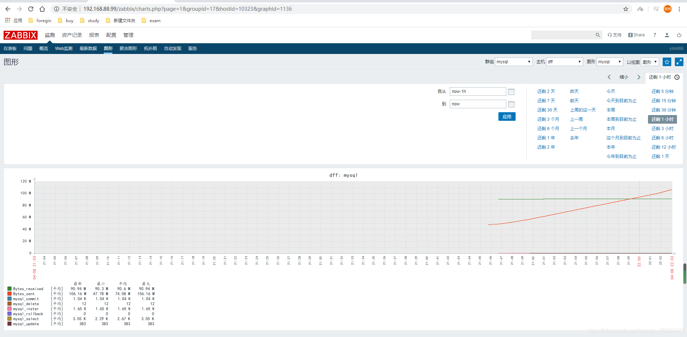Click the Bytes_received green legend swatch
Viewport: 687px width, 337px height.
pyautogui.click(x=10, y=289)
